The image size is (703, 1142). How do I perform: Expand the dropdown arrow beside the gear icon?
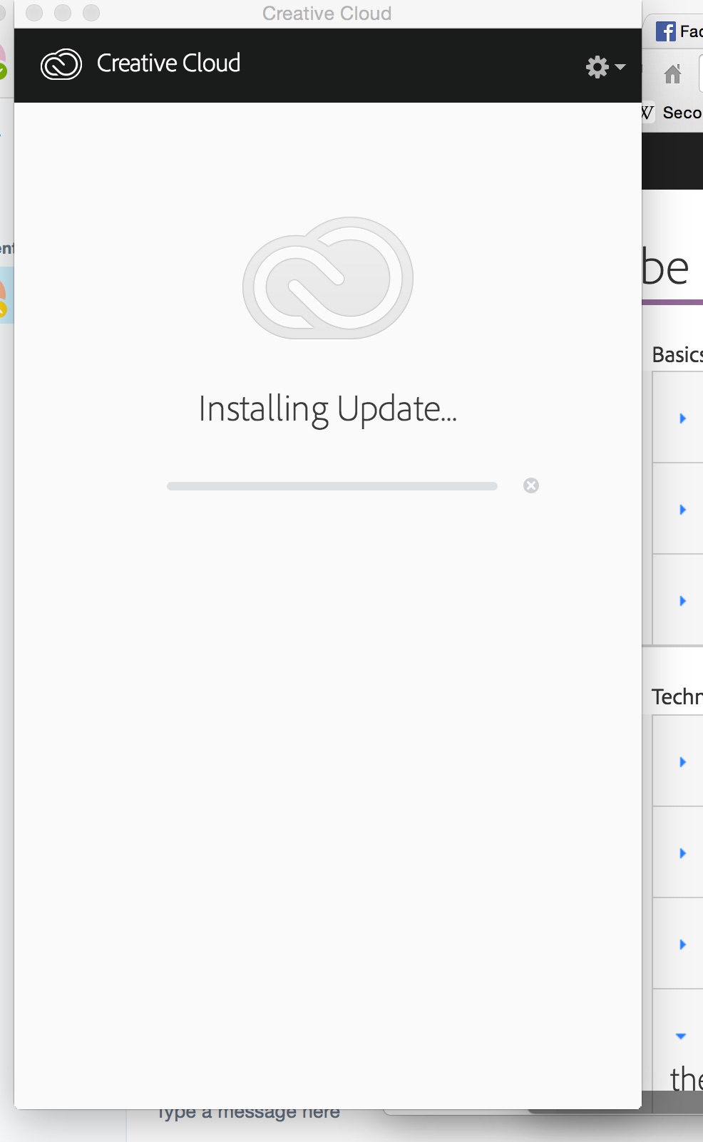[x=620, y=68]
